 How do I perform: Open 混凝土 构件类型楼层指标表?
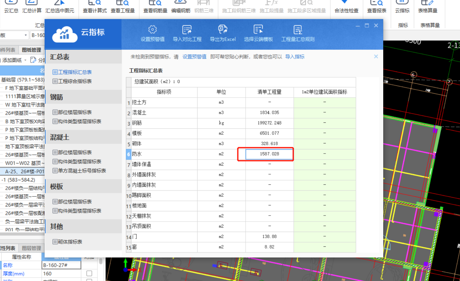pyautogui.click(x=77, y=161)
